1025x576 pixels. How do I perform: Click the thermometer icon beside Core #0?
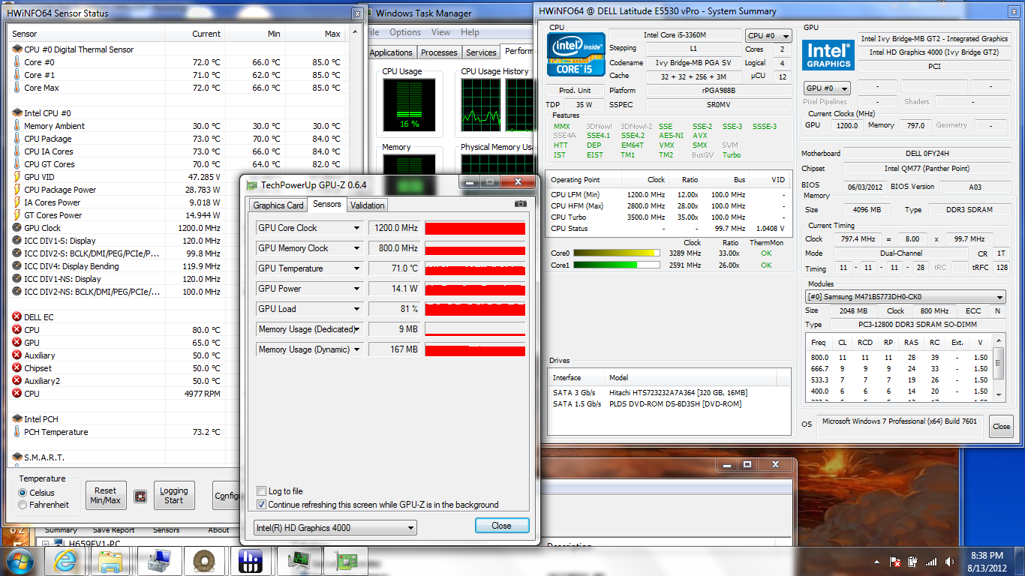[17, 62]
